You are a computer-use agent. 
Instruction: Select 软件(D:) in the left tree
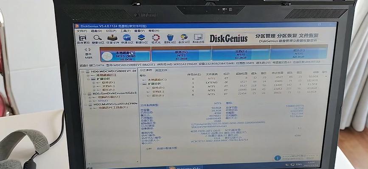click(108, 82)
